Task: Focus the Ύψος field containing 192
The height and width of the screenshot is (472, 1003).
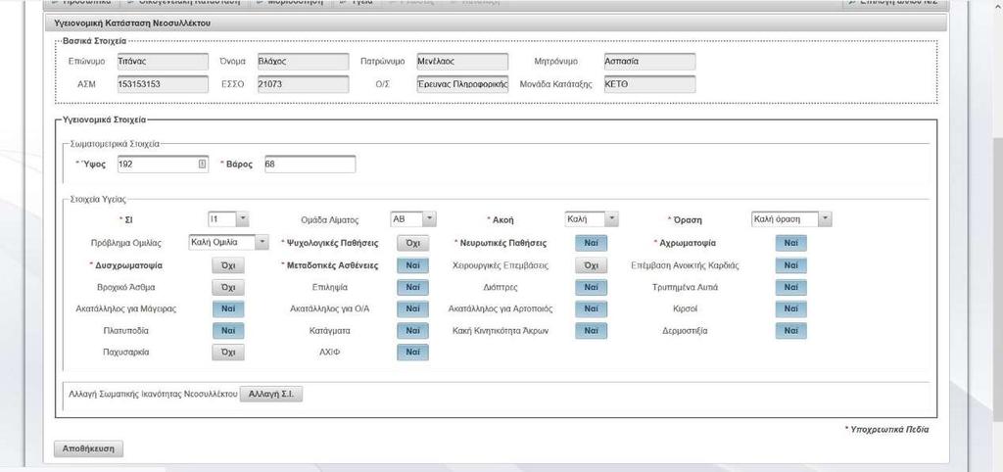Action: (x=164, y=165)
